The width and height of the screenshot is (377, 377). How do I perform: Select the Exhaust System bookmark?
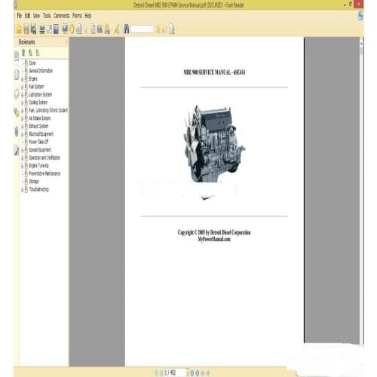[x=38, y=126]
